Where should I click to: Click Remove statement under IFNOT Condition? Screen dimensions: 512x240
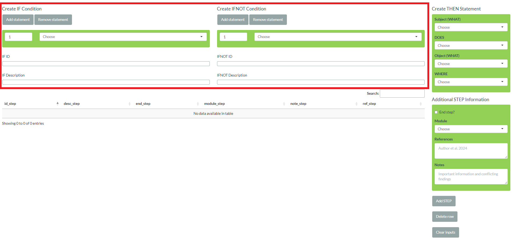point(268,20)
